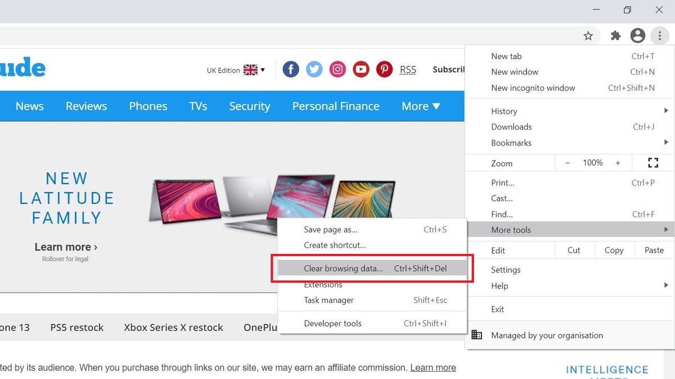The width and height of the screenshot is (675, 379).
Task: Click the browser profile avatar icon
Action: point(637,35)
